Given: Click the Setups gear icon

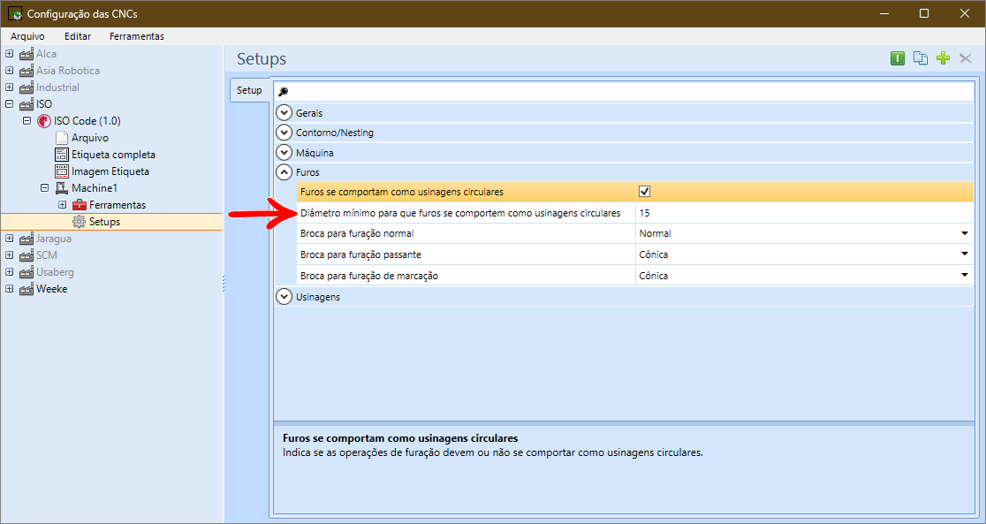Looking at the screenshot, I should (x=80, y=222).
